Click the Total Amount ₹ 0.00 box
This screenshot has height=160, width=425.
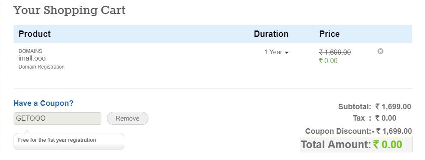pyautogui.click(x=356, y=145)
